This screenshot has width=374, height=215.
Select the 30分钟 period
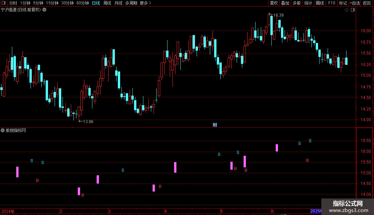click(x=68, y=3)
